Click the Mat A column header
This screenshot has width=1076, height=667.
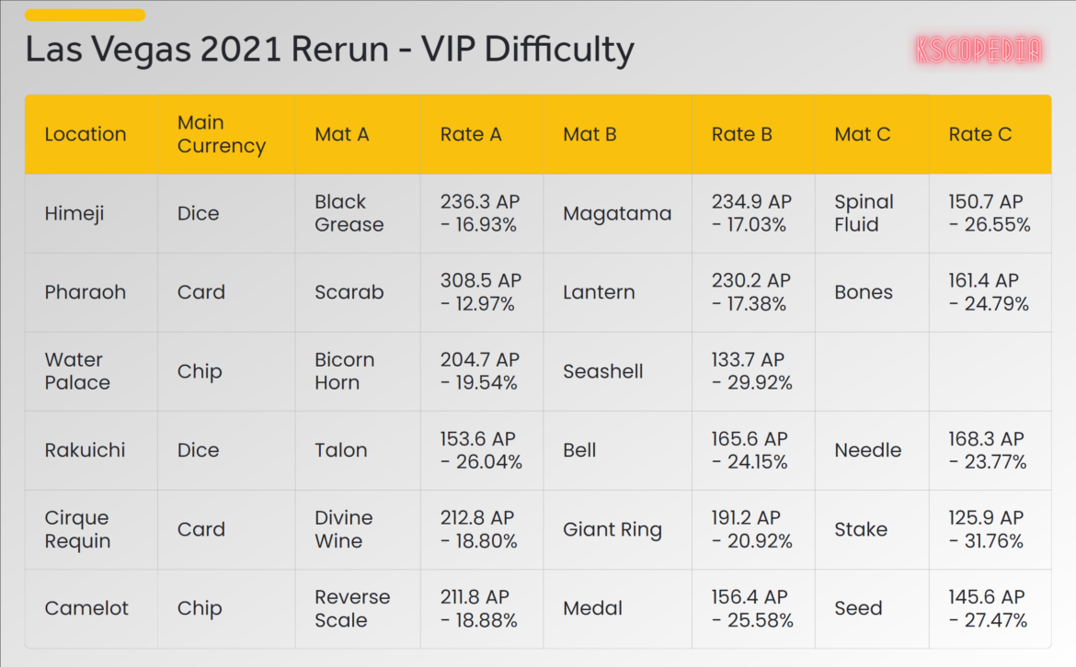tap(342, 134)
